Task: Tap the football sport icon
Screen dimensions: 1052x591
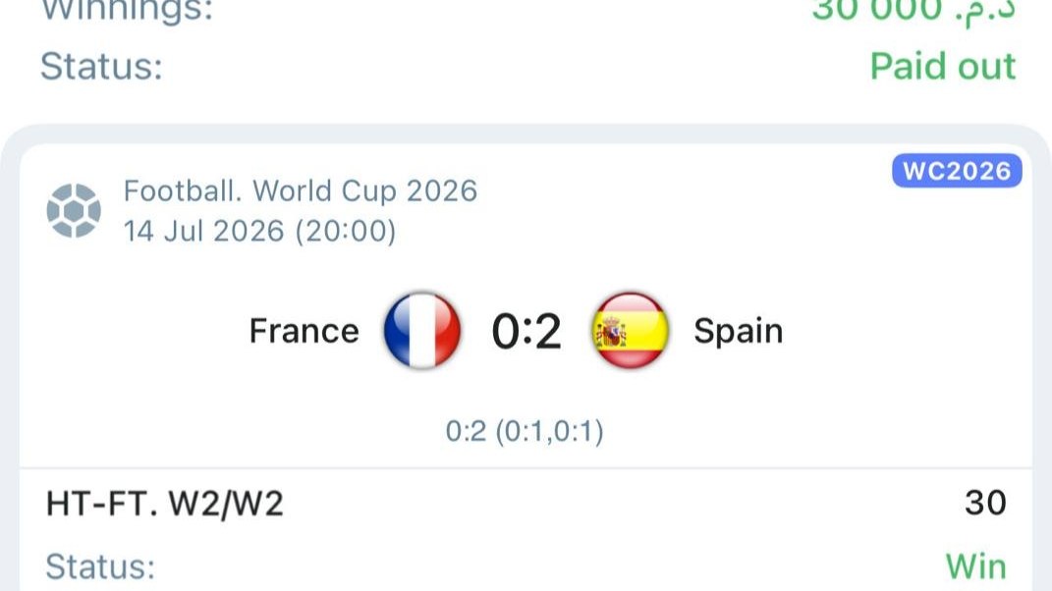Action: pos(74,211)
